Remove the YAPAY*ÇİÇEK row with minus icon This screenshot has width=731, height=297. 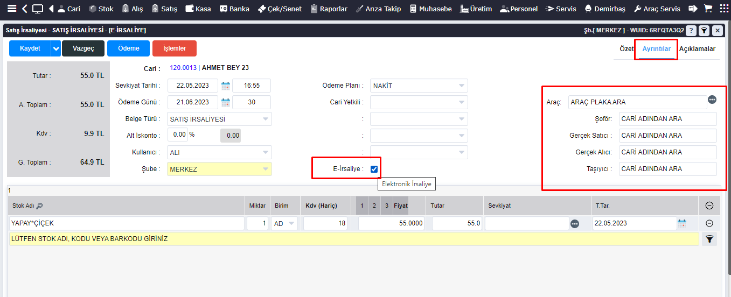(709, 223)
